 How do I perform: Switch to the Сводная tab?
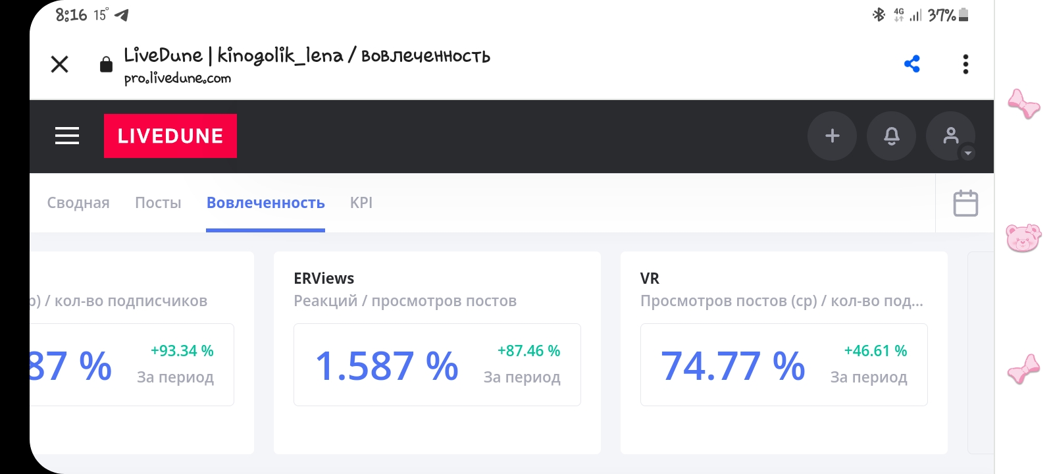78,203
